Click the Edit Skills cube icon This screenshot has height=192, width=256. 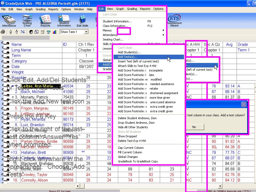[82, 21]
